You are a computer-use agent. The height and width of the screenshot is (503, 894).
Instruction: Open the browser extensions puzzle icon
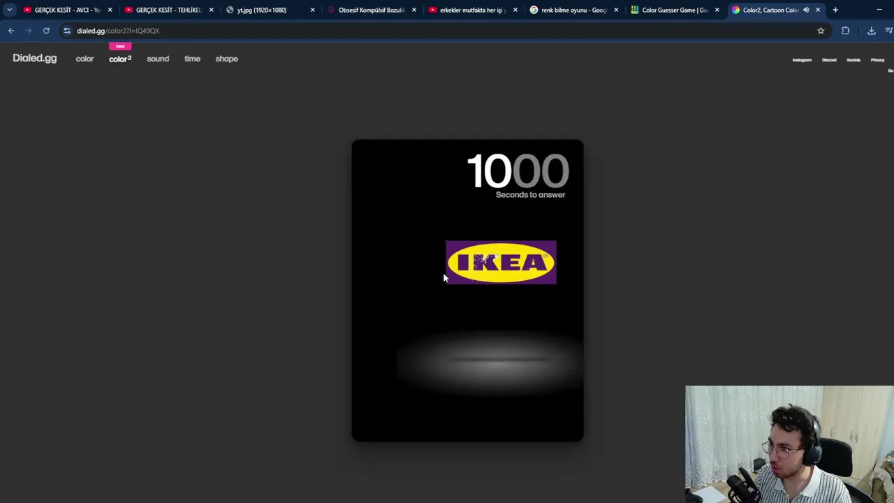(x=845, y=31)
